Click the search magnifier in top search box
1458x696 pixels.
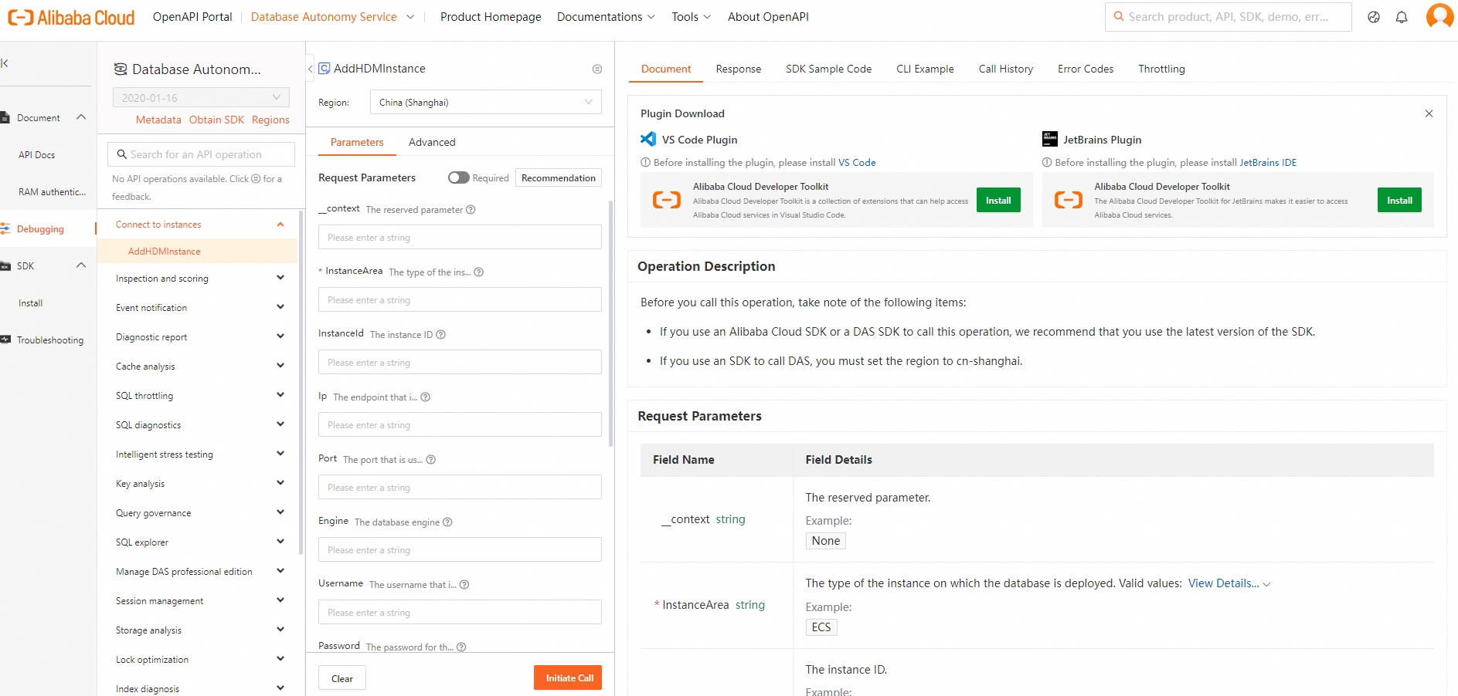[x=1118, y=16]
